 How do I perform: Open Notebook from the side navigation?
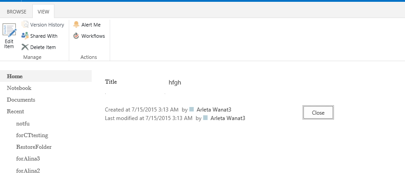coord(19,88)
